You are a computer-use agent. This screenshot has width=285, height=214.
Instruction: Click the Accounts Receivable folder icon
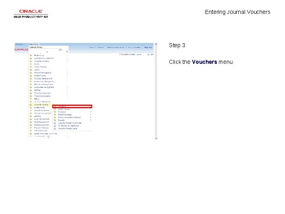[x=31, y=102]
